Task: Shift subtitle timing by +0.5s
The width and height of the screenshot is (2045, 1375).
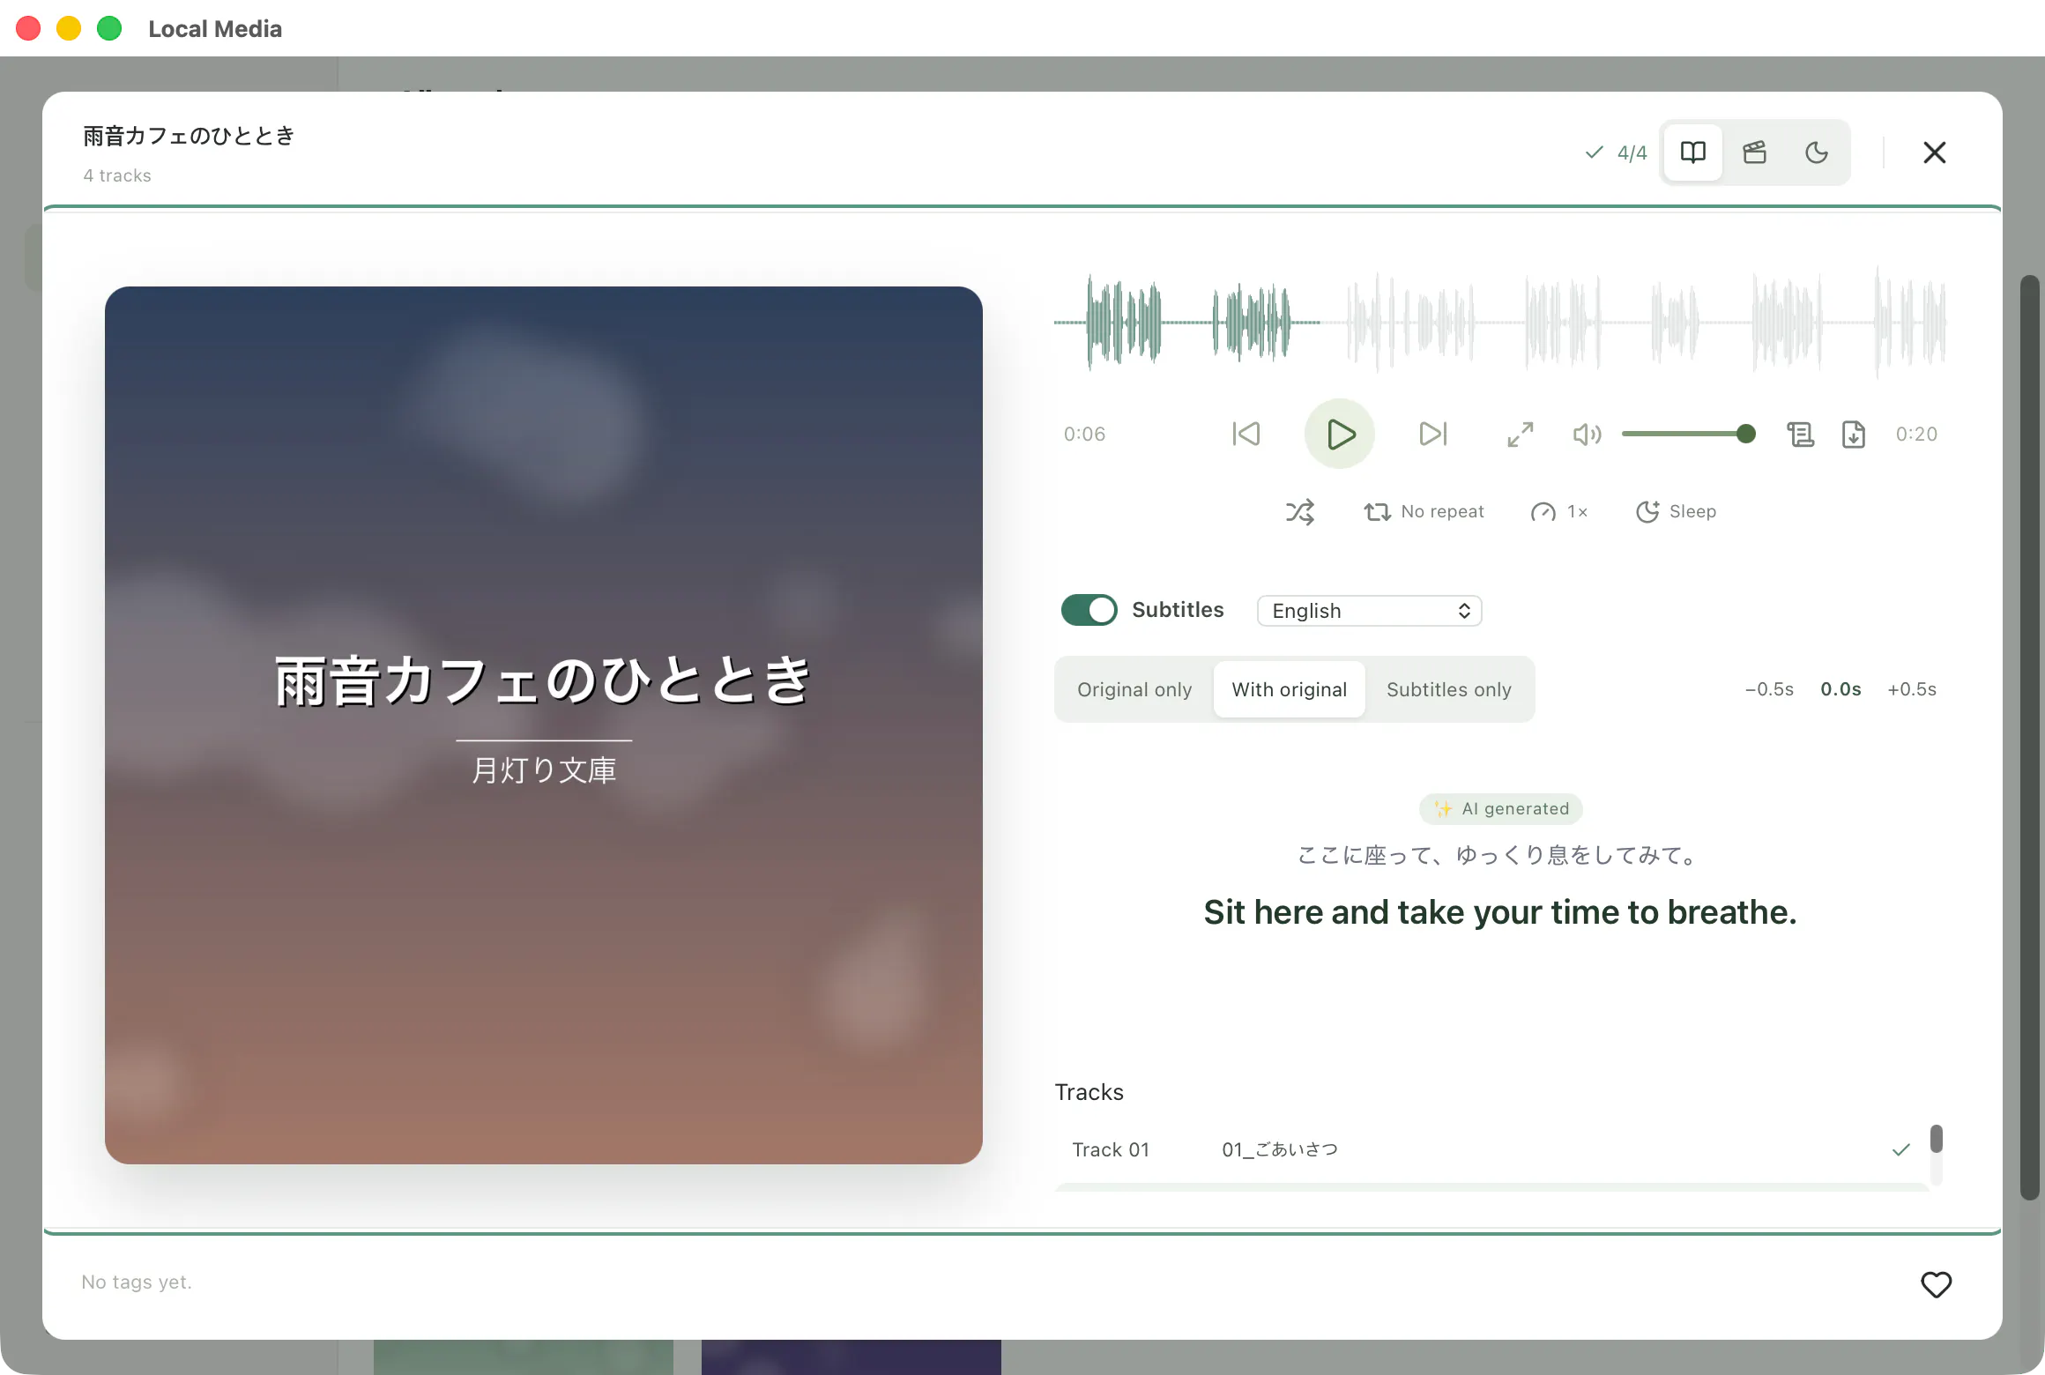Action: [x=1911, y=689]
